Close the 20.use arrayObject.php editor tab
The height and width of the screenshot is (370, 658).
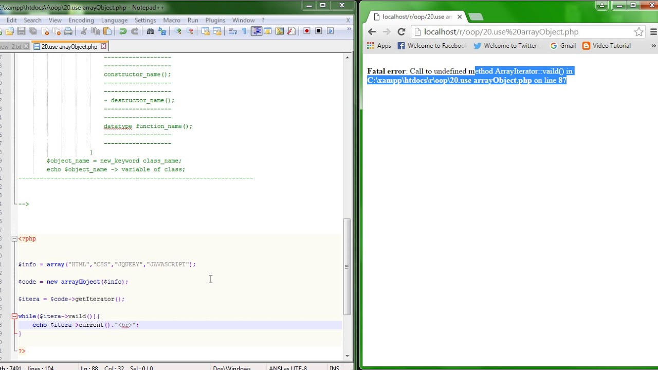(x=103, y=46)
